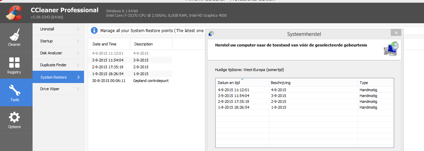The width and height of the screenshot is (424, 151).
Task: Select CCleaner restore point 2-9-2015 17:35:19
Action: (130, 67)
